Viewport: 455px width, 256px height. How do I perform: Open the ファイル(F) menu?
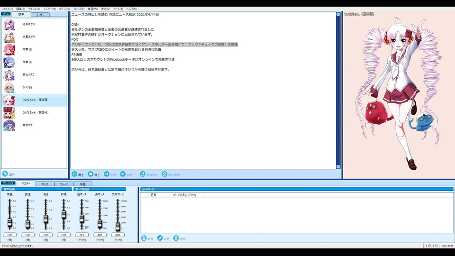(x=7, y=9)
